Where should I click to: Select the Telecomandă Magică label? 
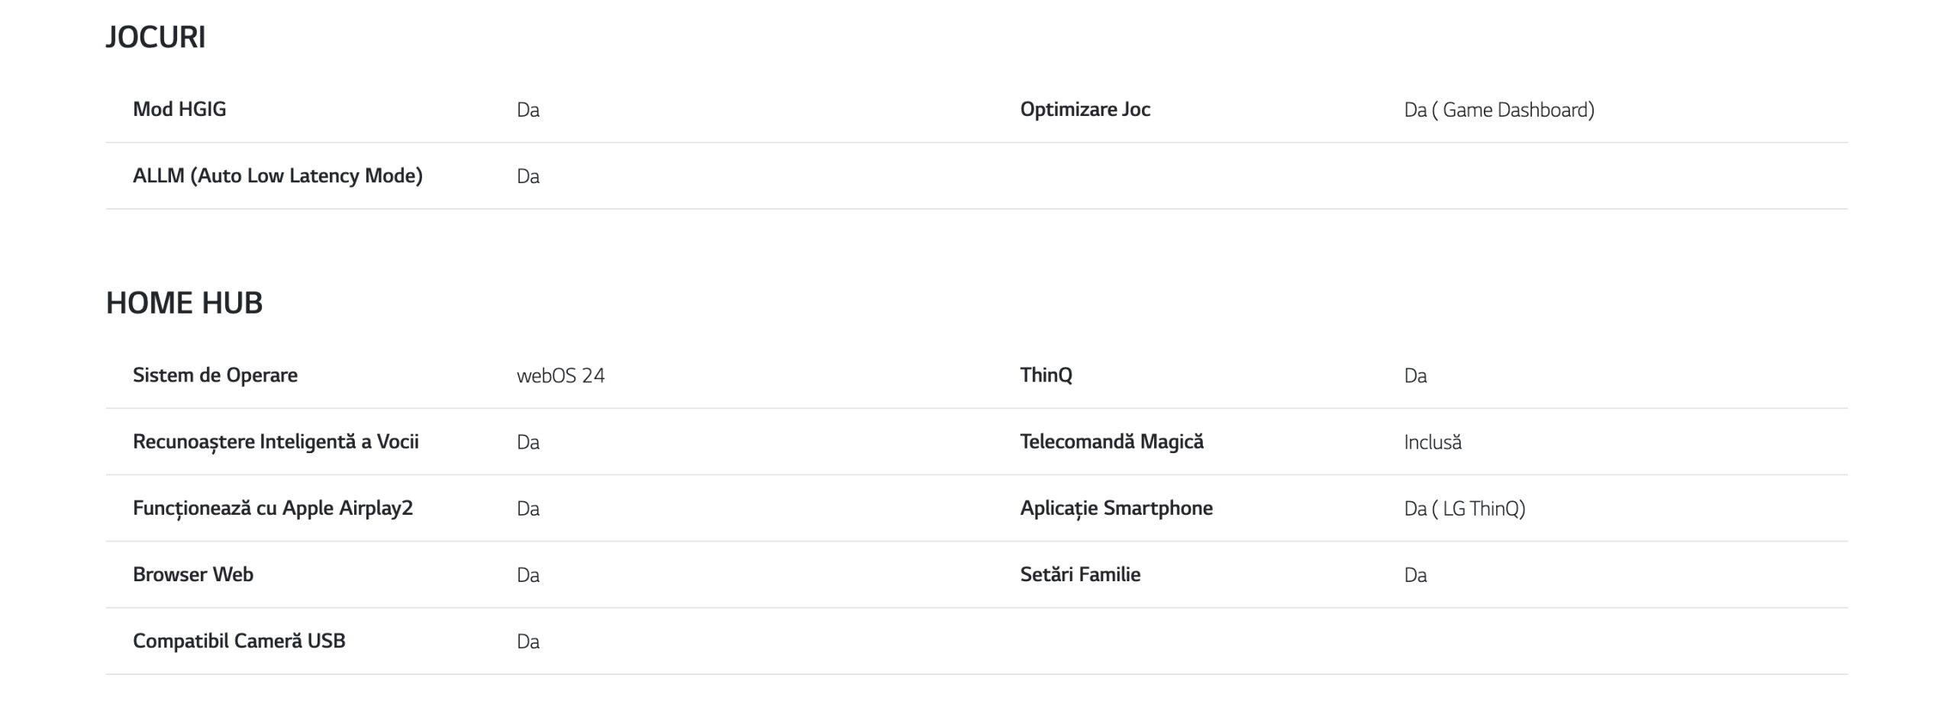coord(1111,441)
